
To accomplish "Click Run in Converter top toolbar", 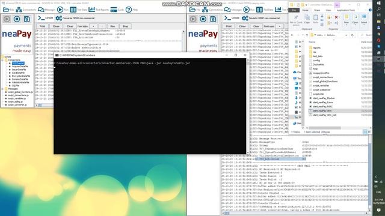I will (63, 10).
